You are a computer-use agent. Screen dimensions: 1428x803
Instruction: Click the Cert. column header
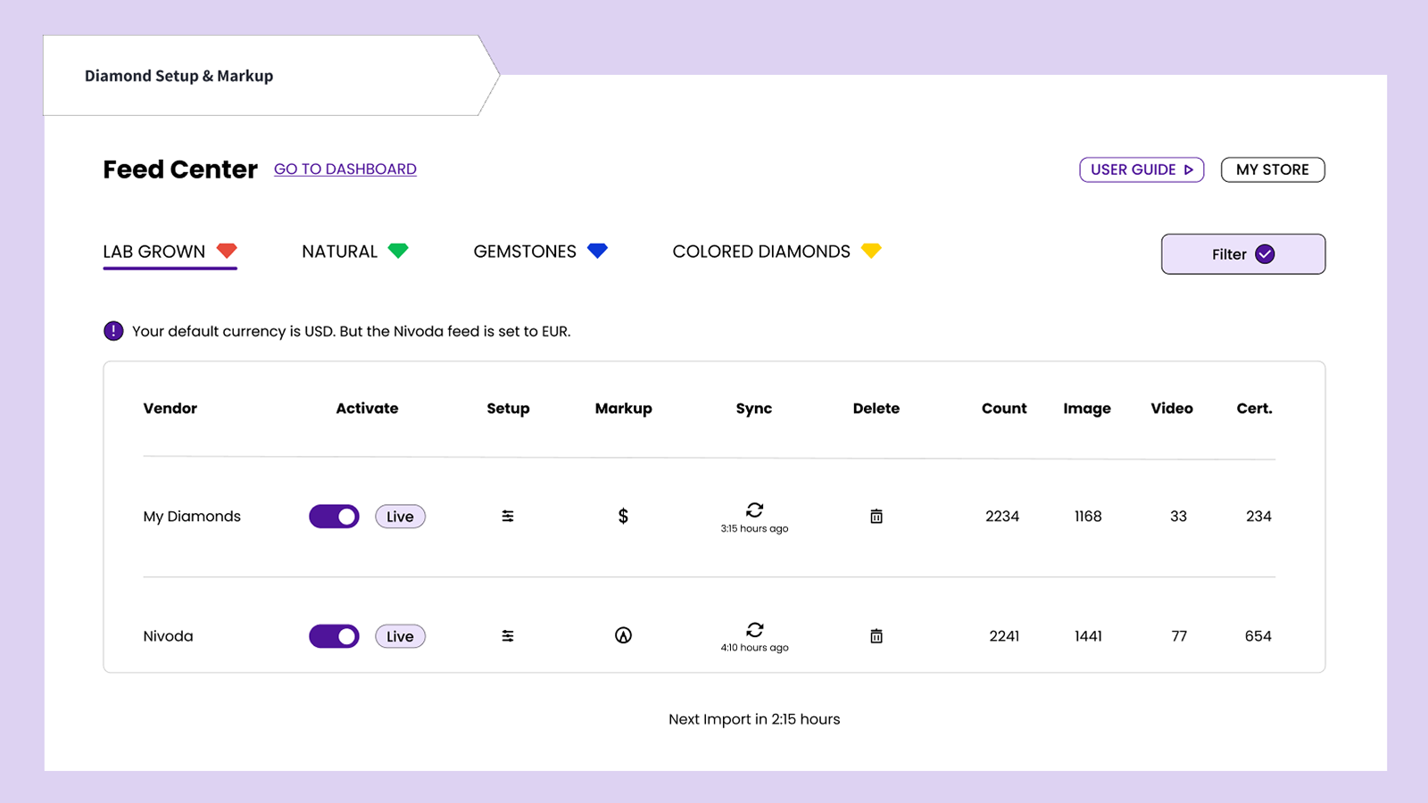[x=1254, y=408]
